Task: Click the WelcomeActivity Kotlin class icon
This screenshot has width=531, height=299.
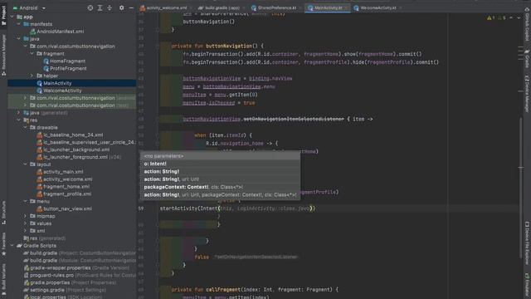Action: (39, 91)
